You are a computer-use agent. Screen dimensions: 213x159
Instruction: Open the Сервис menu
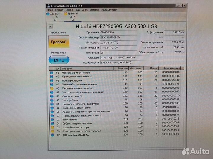pos(69,10)
